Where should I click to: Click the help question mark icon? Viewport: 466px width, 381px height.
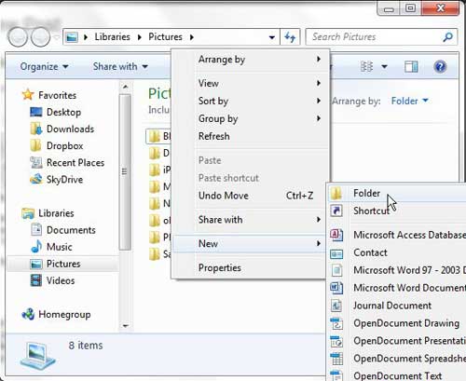click(x=440, y=66)
